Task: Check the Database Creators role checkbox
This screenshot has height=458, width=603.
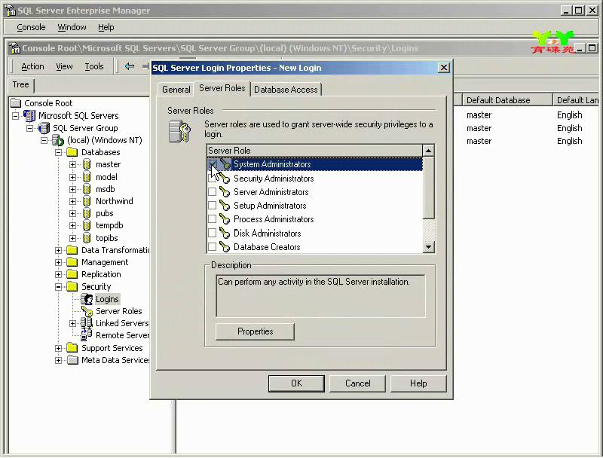Action: (x=213, y=246)
